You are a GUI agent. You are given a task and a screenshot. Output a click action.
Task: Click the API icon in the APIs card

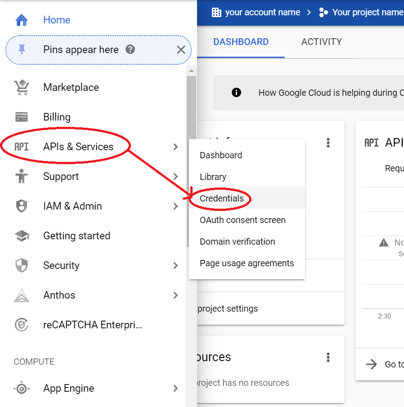click(x=372, y=143)
